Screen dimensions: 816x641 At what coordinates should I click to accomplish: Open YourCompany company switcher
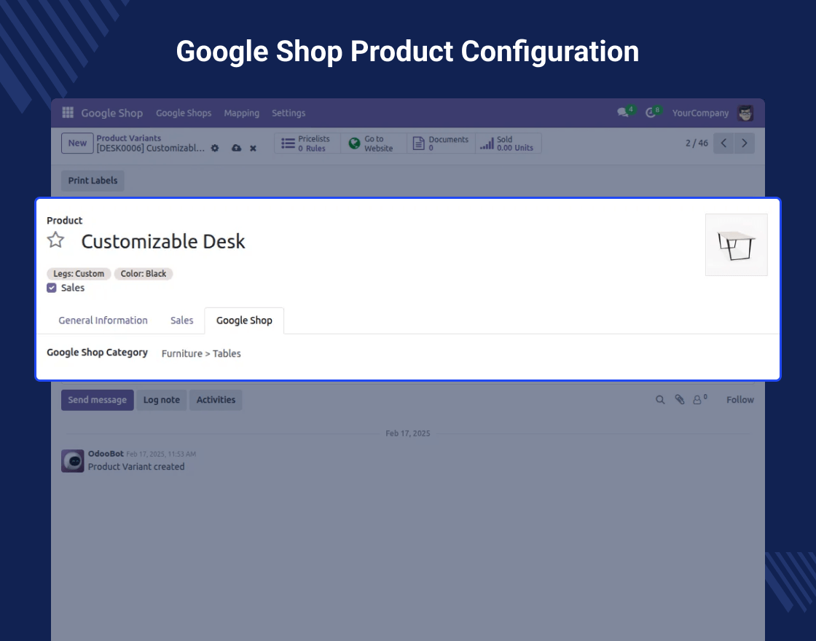pos(700,113)
